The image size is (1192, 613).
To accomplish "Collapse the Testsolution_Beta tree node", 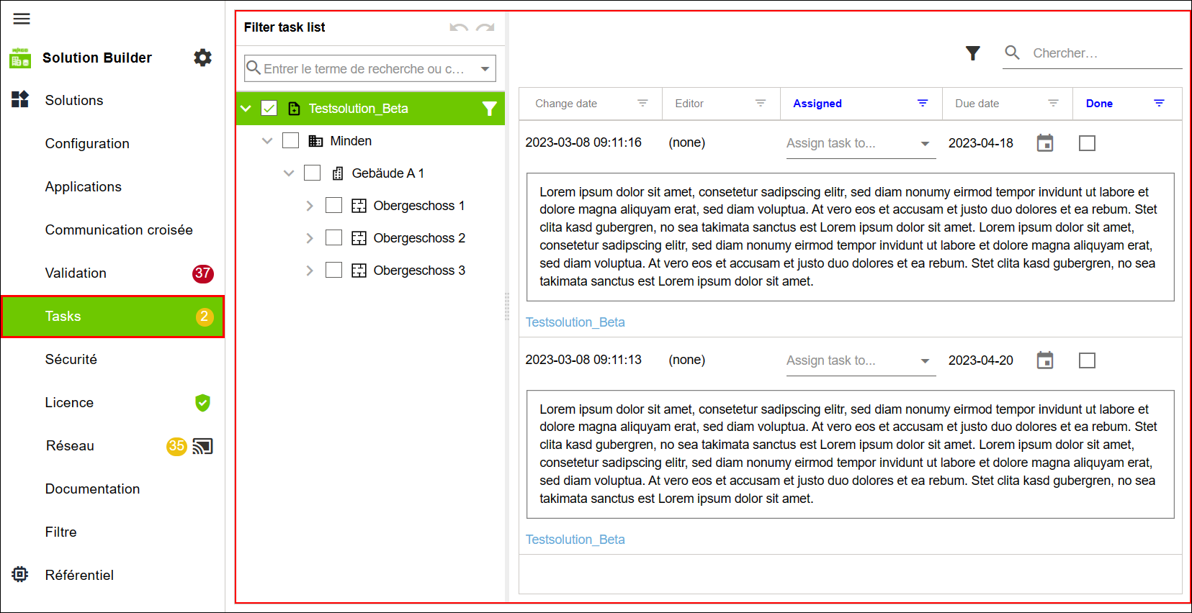I will pos(246,109).
